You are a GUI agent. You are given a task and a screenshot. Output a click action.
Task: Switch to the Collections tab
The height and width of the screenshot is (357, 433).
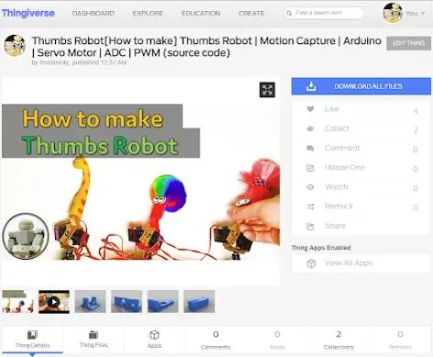[339, 340]
